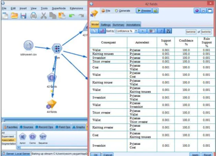Image resolution: width=216 pixels, height=156 pixels.
Task: Click the Apply button
Action: coord(195,155)
